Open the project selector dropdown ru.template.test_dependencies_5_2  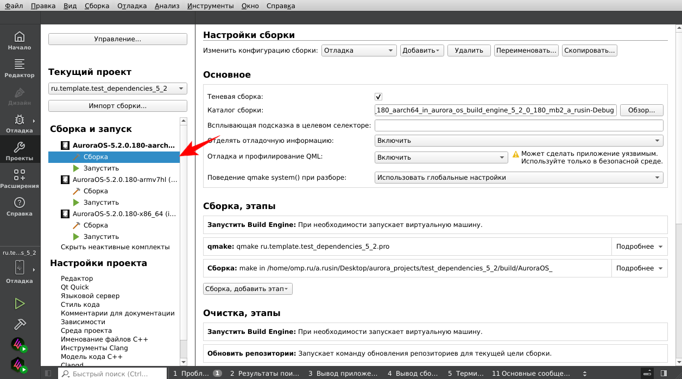(117, 88)
